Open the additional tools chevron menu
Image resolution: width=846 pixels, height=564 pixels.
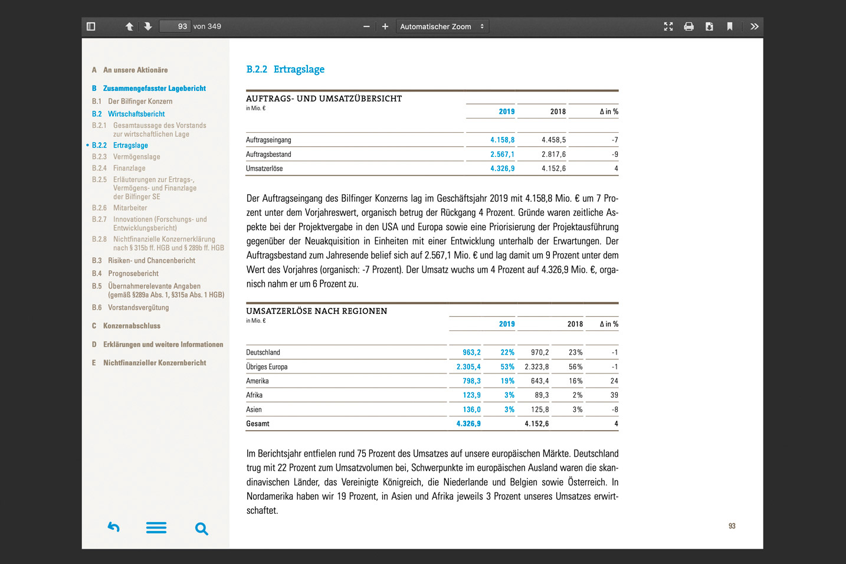pyautogui.click(x=754, y=27)
